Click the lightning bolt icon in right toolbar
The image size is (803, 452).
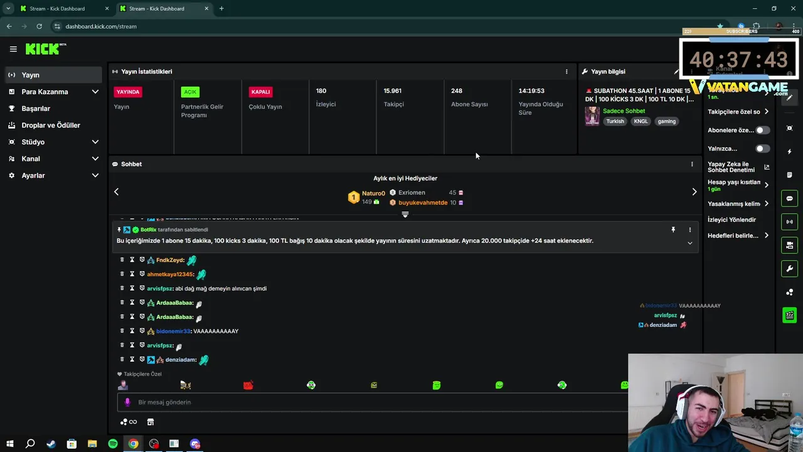tap(789, 151)
